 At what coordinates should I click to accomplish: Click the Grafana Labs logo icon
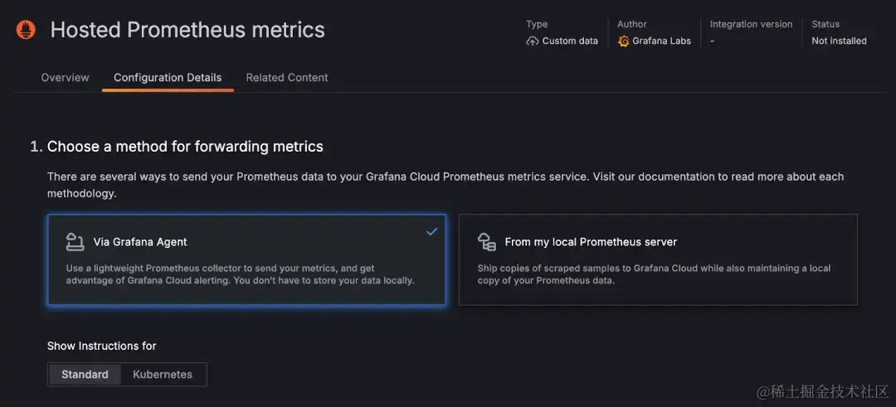coord(623,41)
